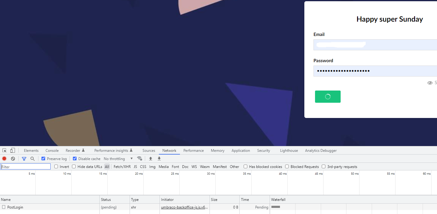
Task: Open network conditions wifi icon
Action: (140, 159)
